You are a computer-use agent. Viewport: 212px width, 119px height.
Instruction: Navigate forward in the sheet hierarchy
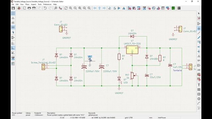pyautogui.click(x=104, y=8)
